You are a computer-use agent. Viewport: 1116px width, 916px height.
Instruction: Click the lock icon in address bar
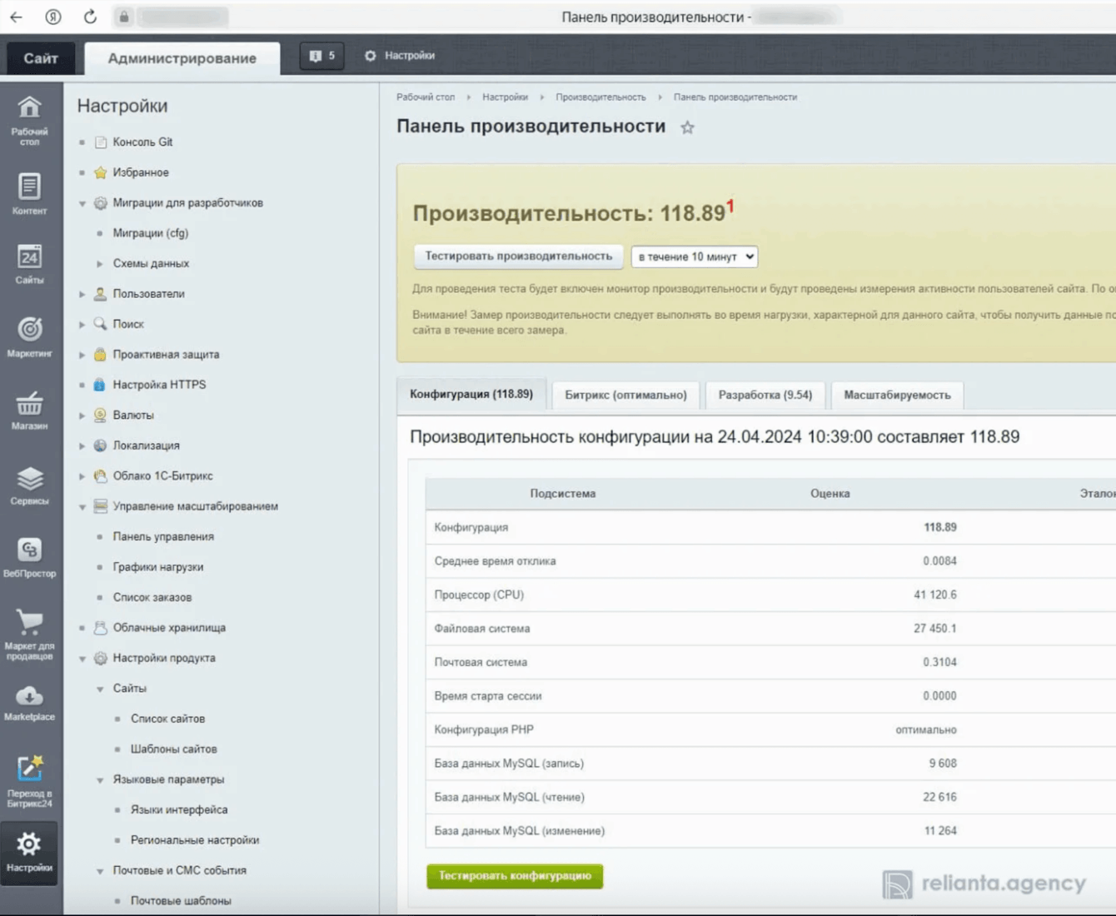[124, 17]
